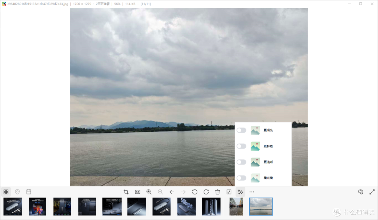The height and width of the screenshot is (220, 378).
Task: Select the 更明亮 label in effects menu
Action: (268, 130)
